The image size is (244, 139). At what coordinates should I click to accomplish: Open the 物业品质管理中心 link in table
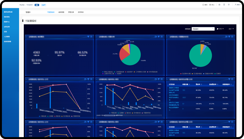pos(174,109)
